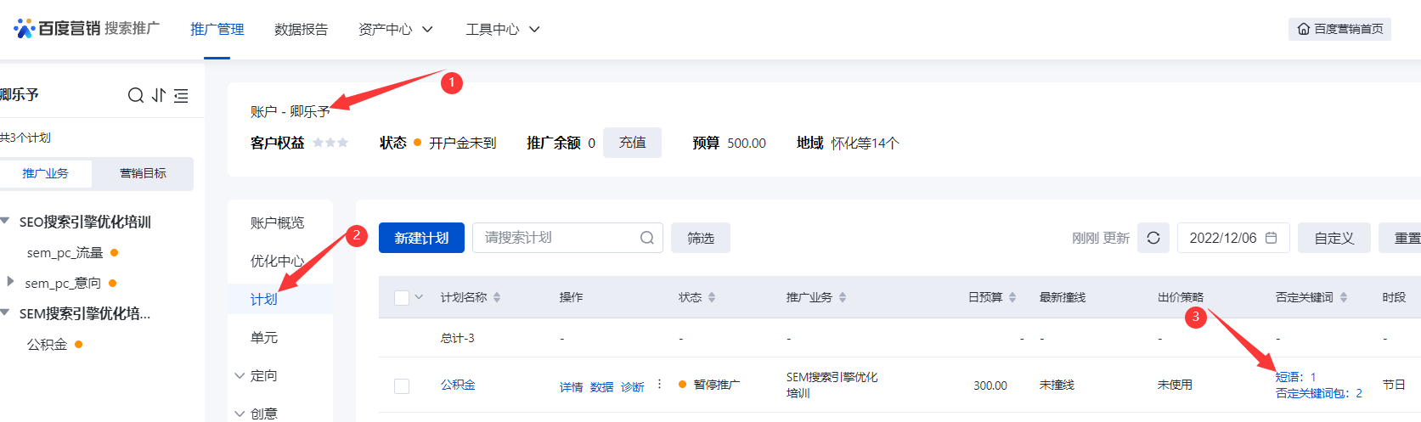The height and width of the screenshot is (422, 1421).
Task: Select the 营销目标 sidebar tab
Action: 143,173
